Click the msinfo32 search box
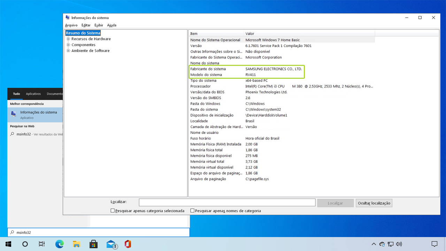This screenshot has height=251, width=446. (99, 233)
